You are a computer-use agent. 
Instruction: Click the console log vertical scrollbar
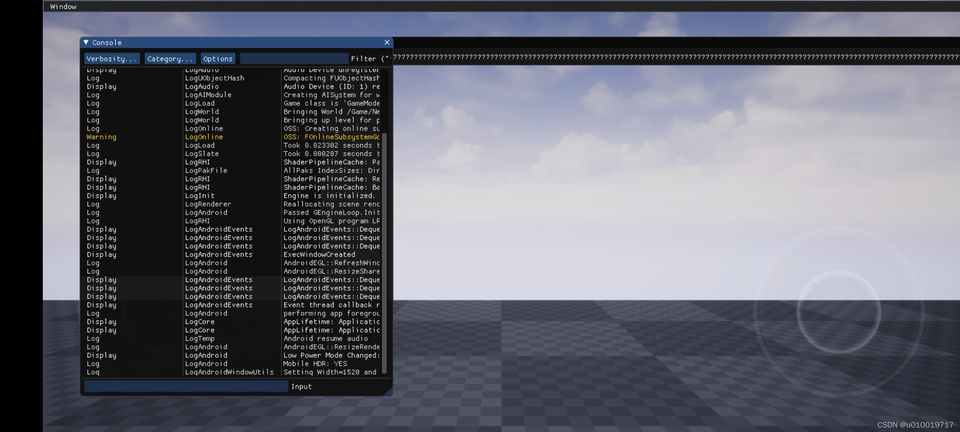384,252
